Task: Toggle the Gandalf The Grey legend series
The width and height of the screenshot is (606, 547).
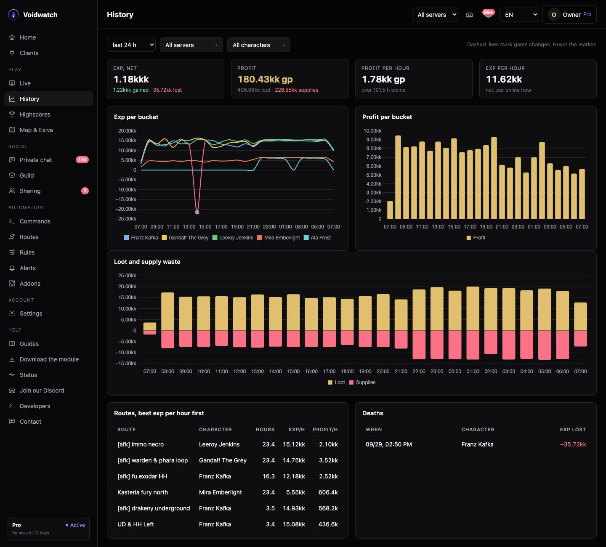Action: point(185,238)
